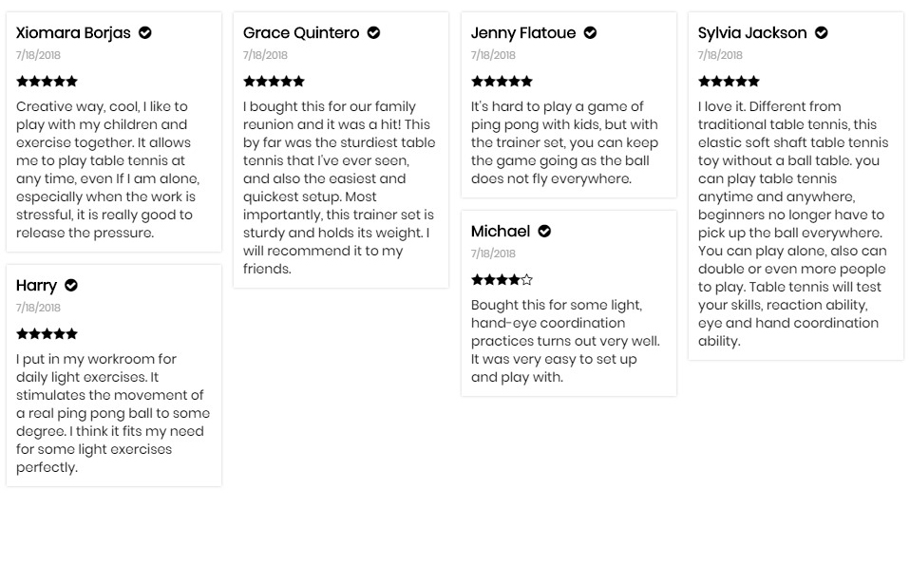Select reviewer name Grace Quintero
This screenshot has height=582, width=910.
click(x=301, y=33)
